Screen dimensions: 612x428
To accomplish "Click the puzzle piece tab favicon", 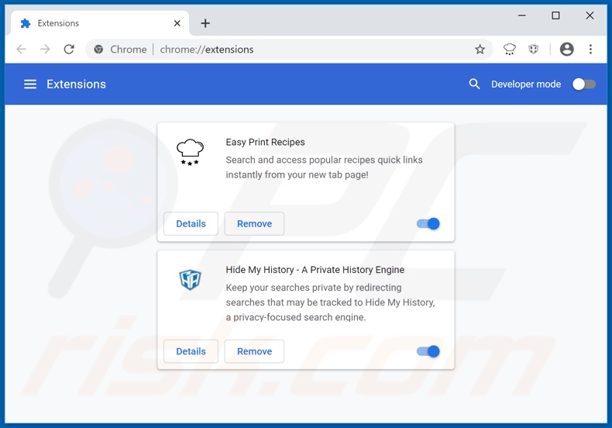I will pos(26,23).
